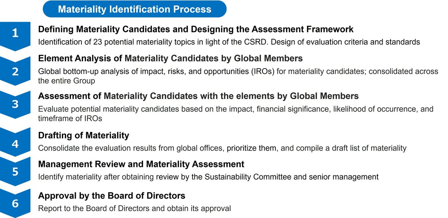Select 'Element Analysis of Materiality Candidates' heading
The width and height of the screenshot is (448, 218).
(170, 59)
